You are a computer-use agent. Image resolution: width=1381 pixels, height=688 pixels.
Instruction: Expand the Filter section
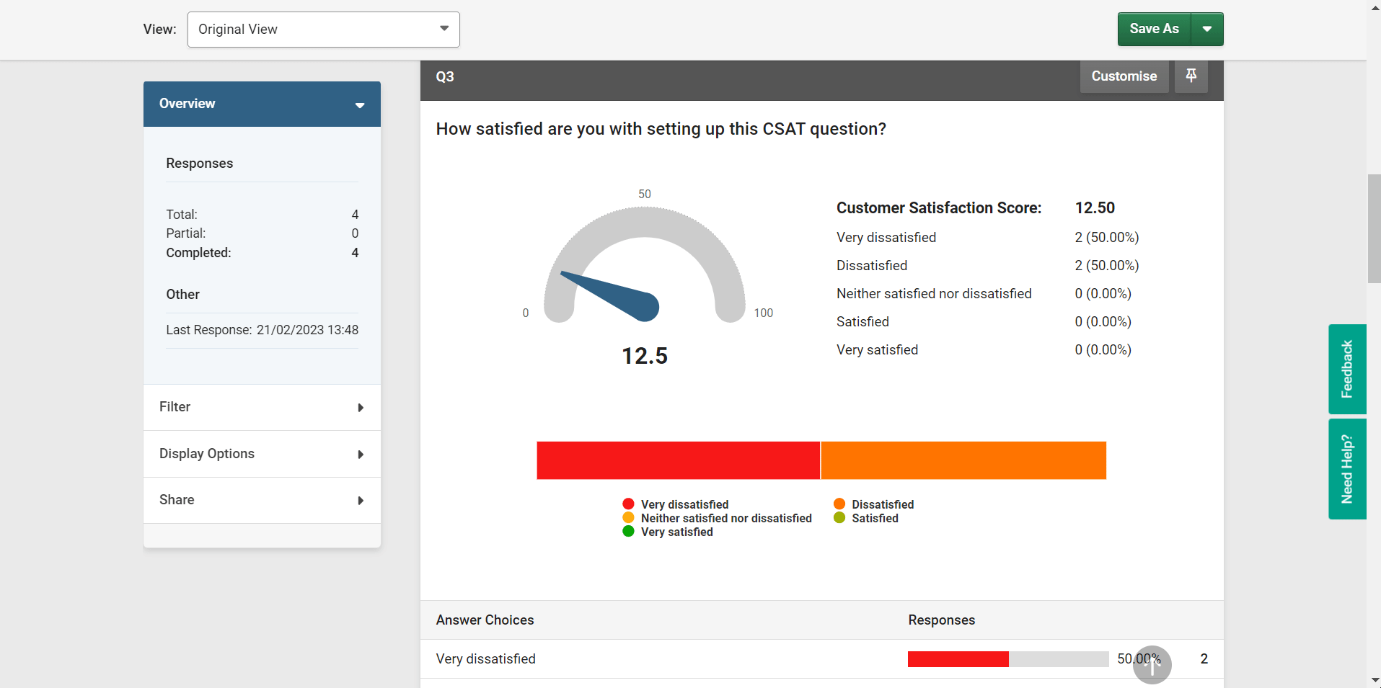point(262,407)
